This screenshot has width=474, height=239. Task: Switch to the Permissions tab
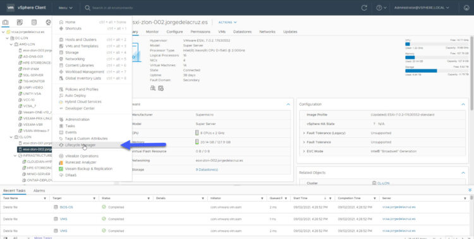coord(200,32)
